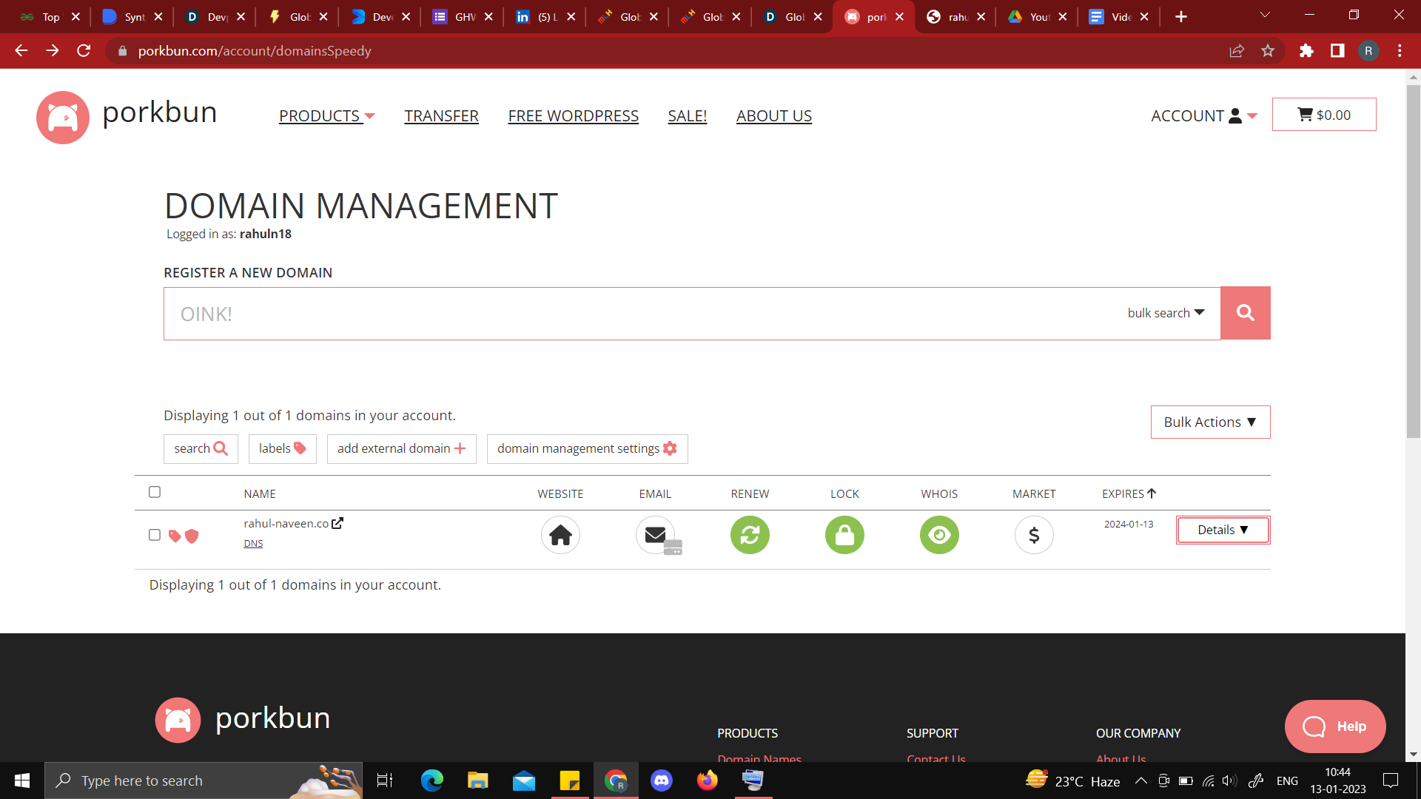Go to the TRANSFER menu item
This screenshot has width=1421, height=799.
coord(441,116)
